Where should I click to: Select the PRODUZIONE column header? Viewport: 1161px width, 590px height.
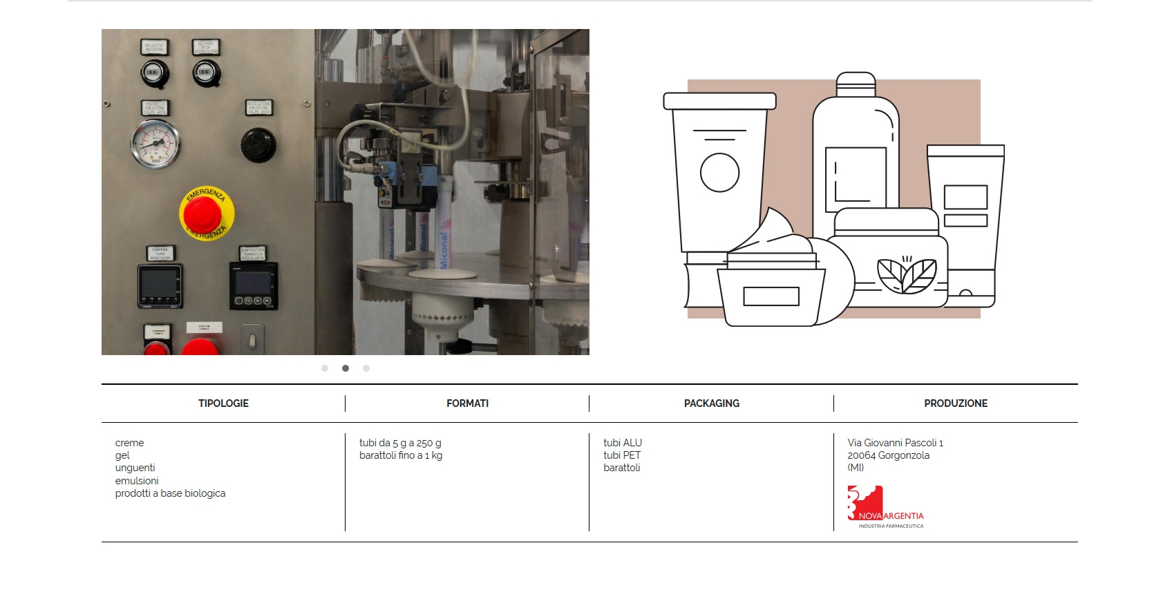pyautogui.click(x=956, y=403)
